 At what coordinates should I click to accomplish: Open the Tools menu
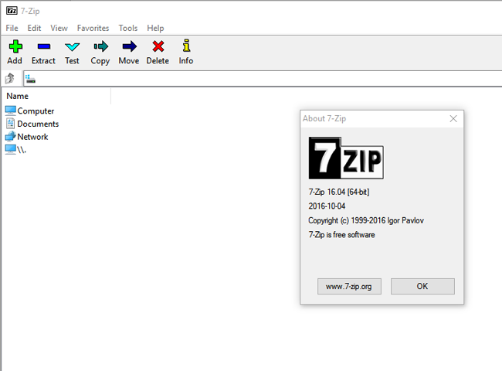click(127, 28)
